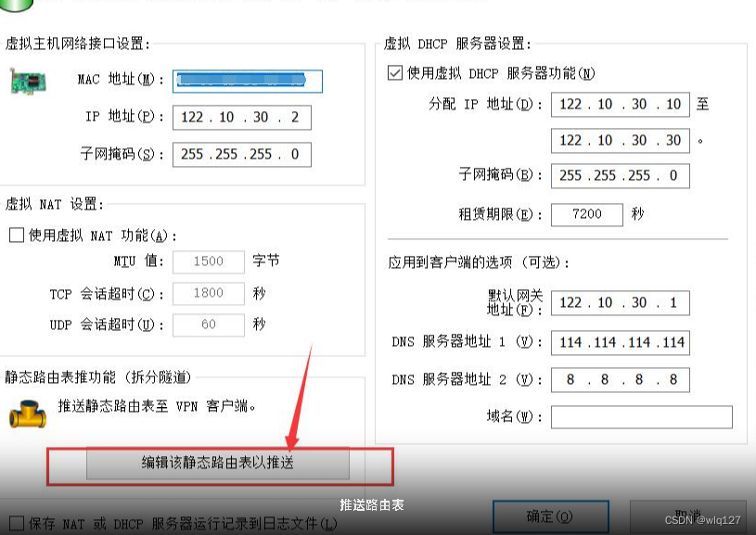Image resolution: width=756 pixels, height=535 pixels.
Task: Click the DHCP 子网掩码(B) field
Action: [620, 176]
